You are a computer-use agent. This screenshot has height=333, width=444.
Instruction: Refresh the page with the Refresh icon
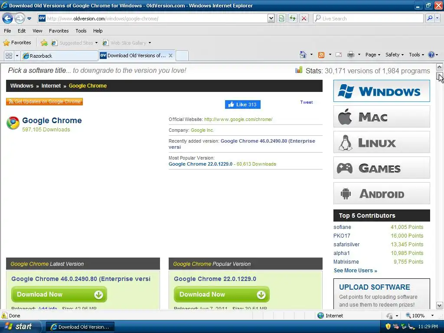click(x=293, y=18)
